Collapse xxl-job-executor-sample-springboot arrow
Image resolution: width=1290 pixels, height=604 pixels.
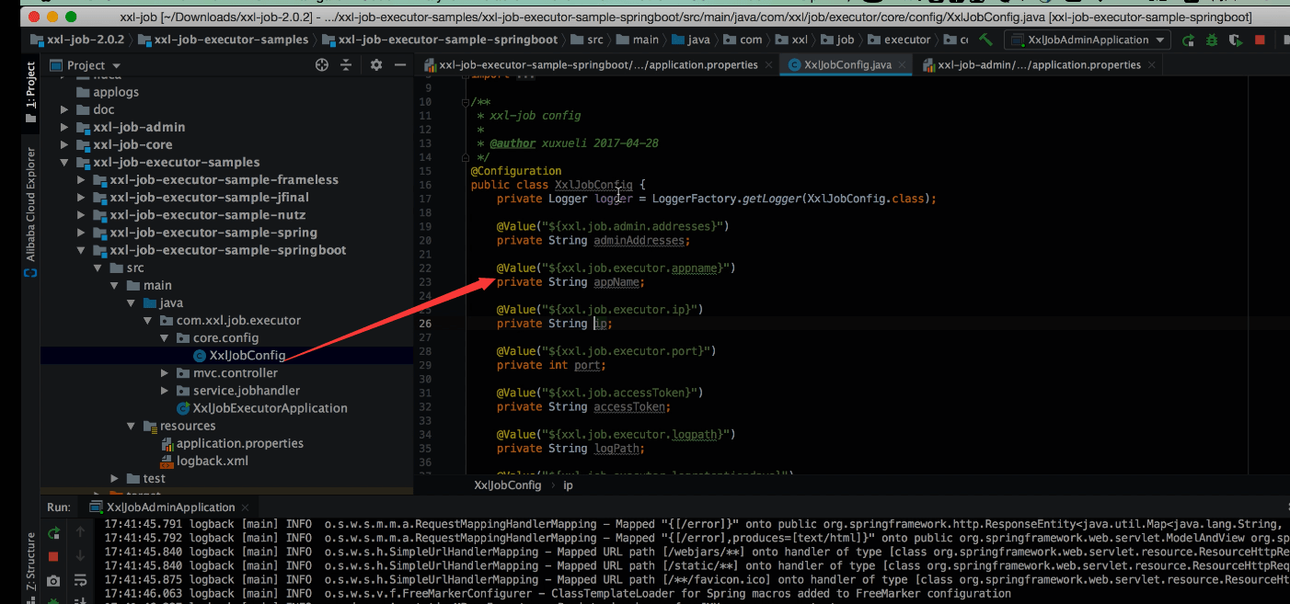pos(81,250)
